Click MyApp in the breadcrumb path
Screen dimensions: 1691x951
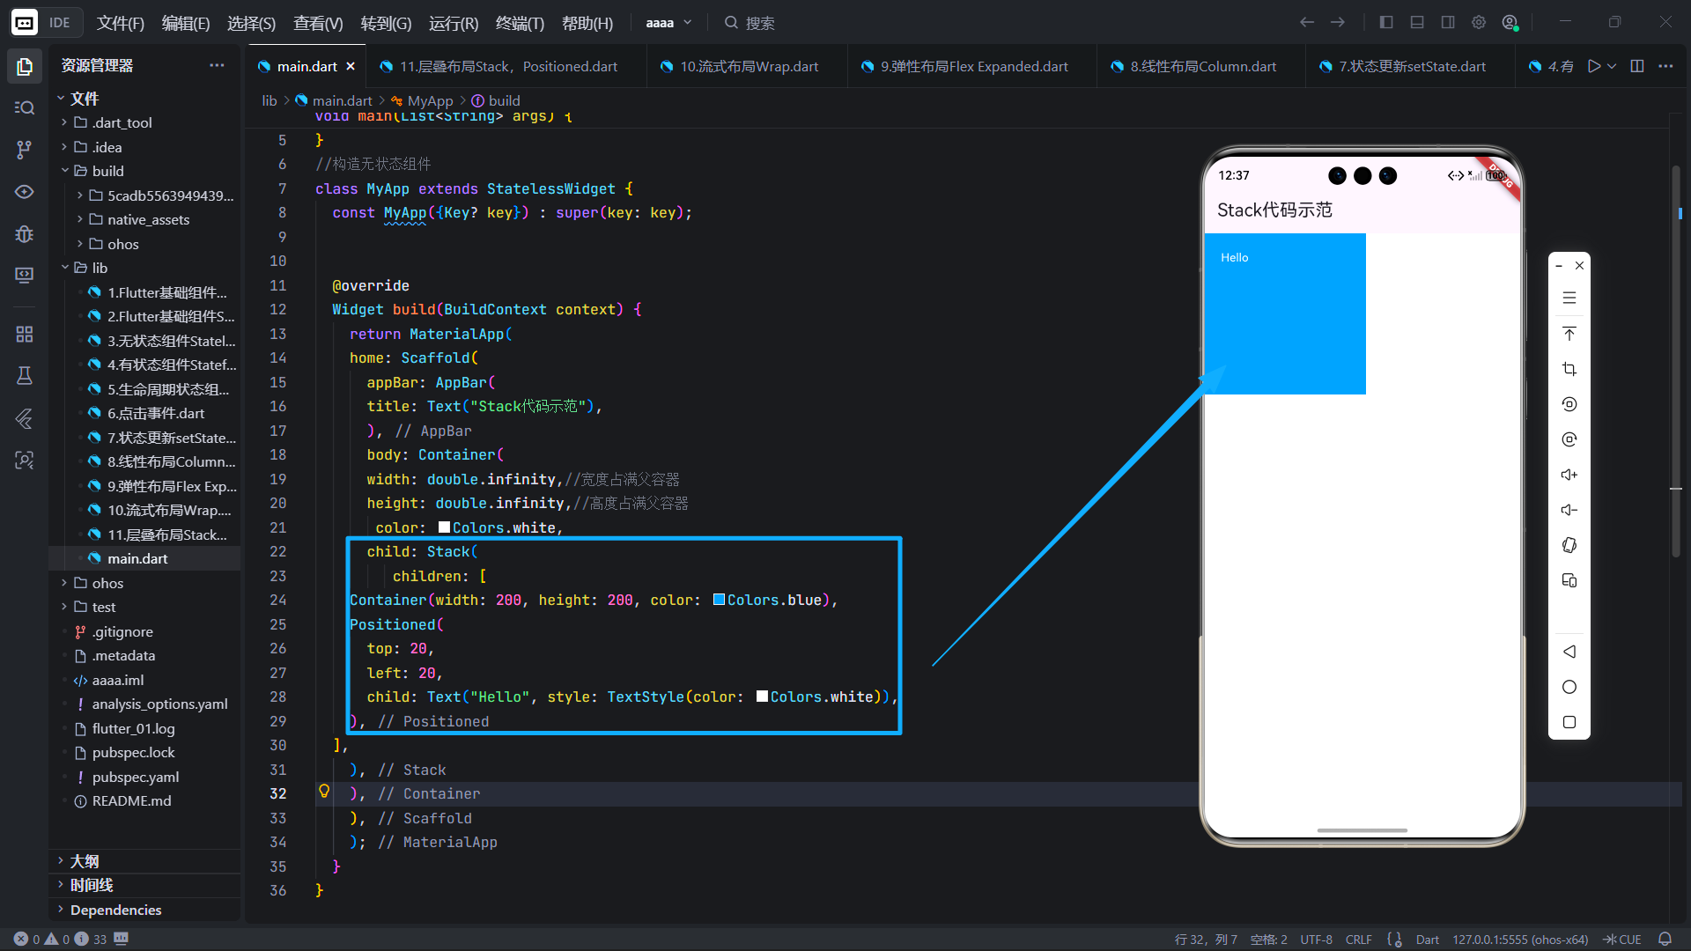pos(430,100)
